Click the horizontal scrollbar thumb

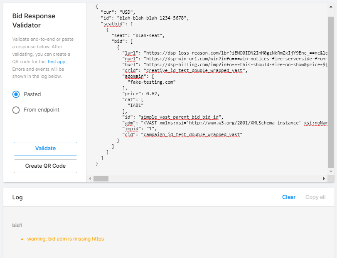click(101, 179)
